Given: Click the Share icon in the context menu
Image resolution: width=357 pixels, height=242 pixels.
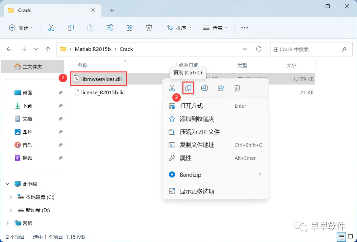Looking at the screenshot, I should [221, 88].
